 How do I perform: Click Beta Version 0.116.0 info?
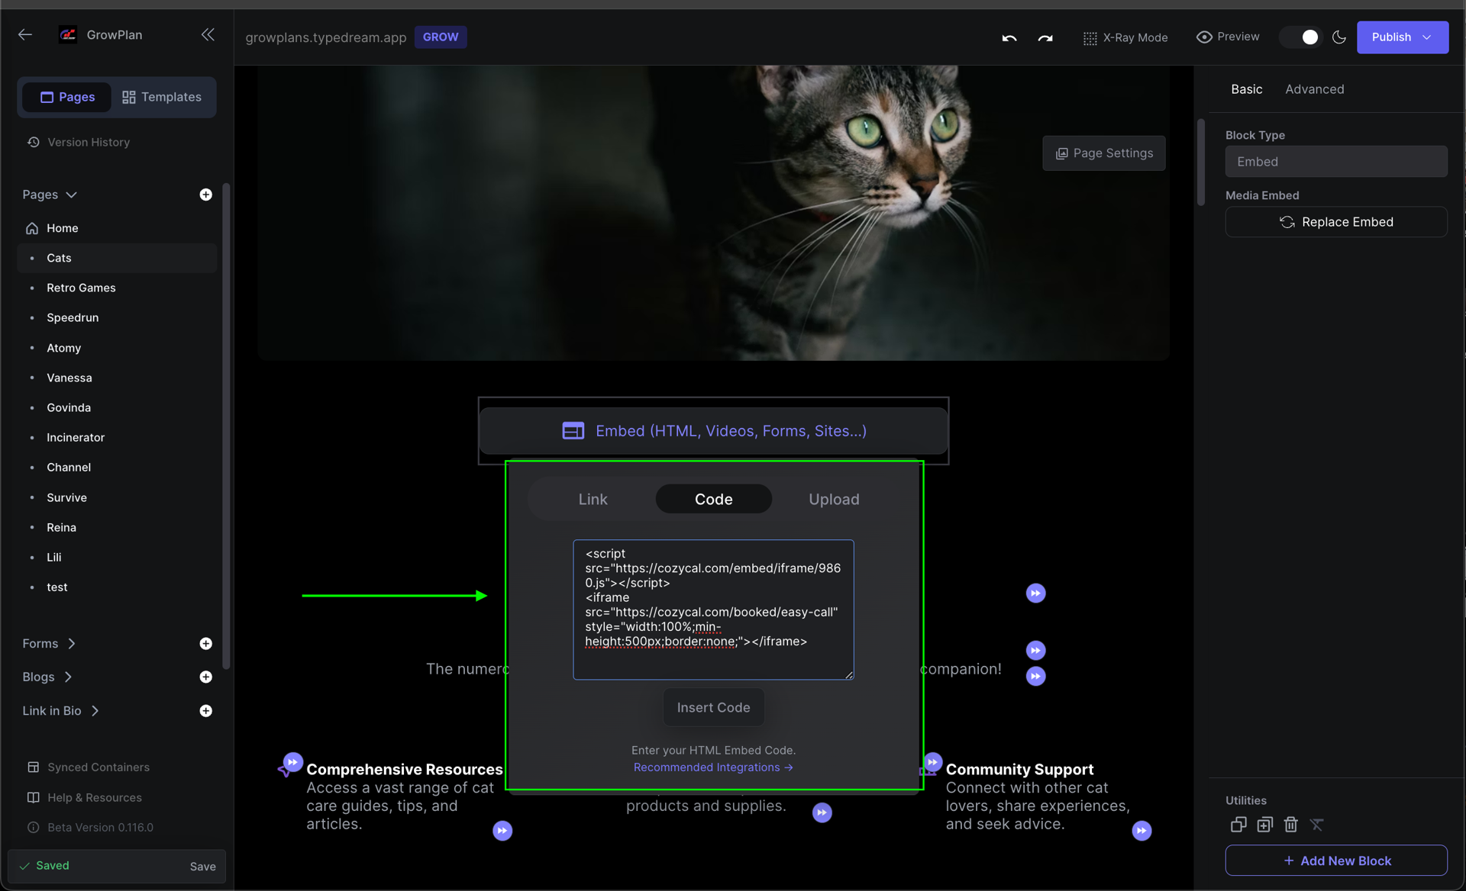click(90, 827)
